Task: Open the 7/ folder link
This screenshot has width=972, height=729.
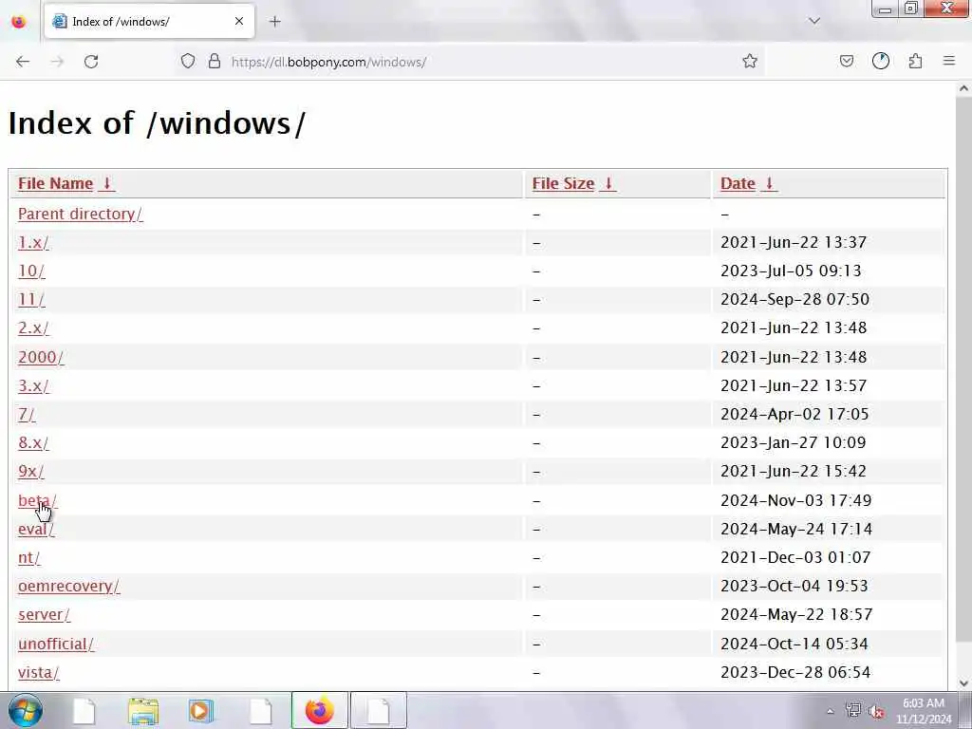Action: pyautogui.click(x=27, y=414)
